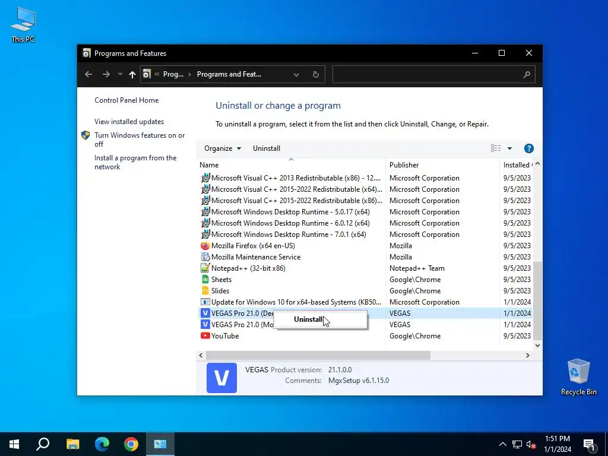
Task: Select Microsoft Visual C++ 2015-2022 Redistributable (x64)
Action: coord(365,189)
